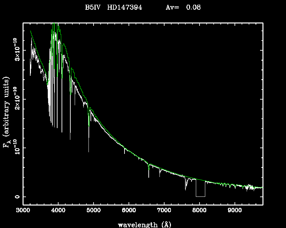This screenshot has width=286, height=228.
Task: Select the Av= 0.08 extinction value
Action: (x=183, y=7)
